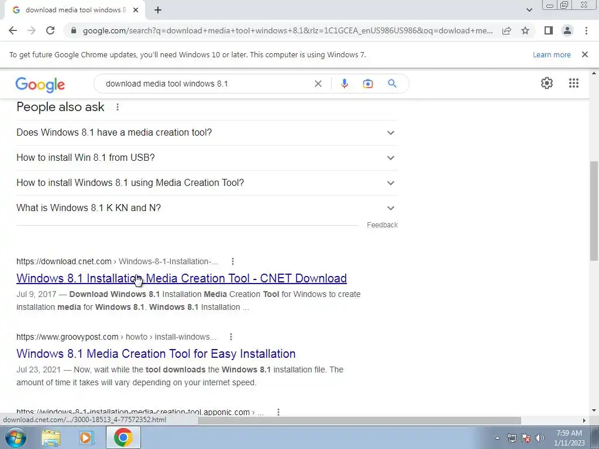Expand 'What is Windows 8.1 K KN and N?'
599x449 pixels.
[206, 208]
